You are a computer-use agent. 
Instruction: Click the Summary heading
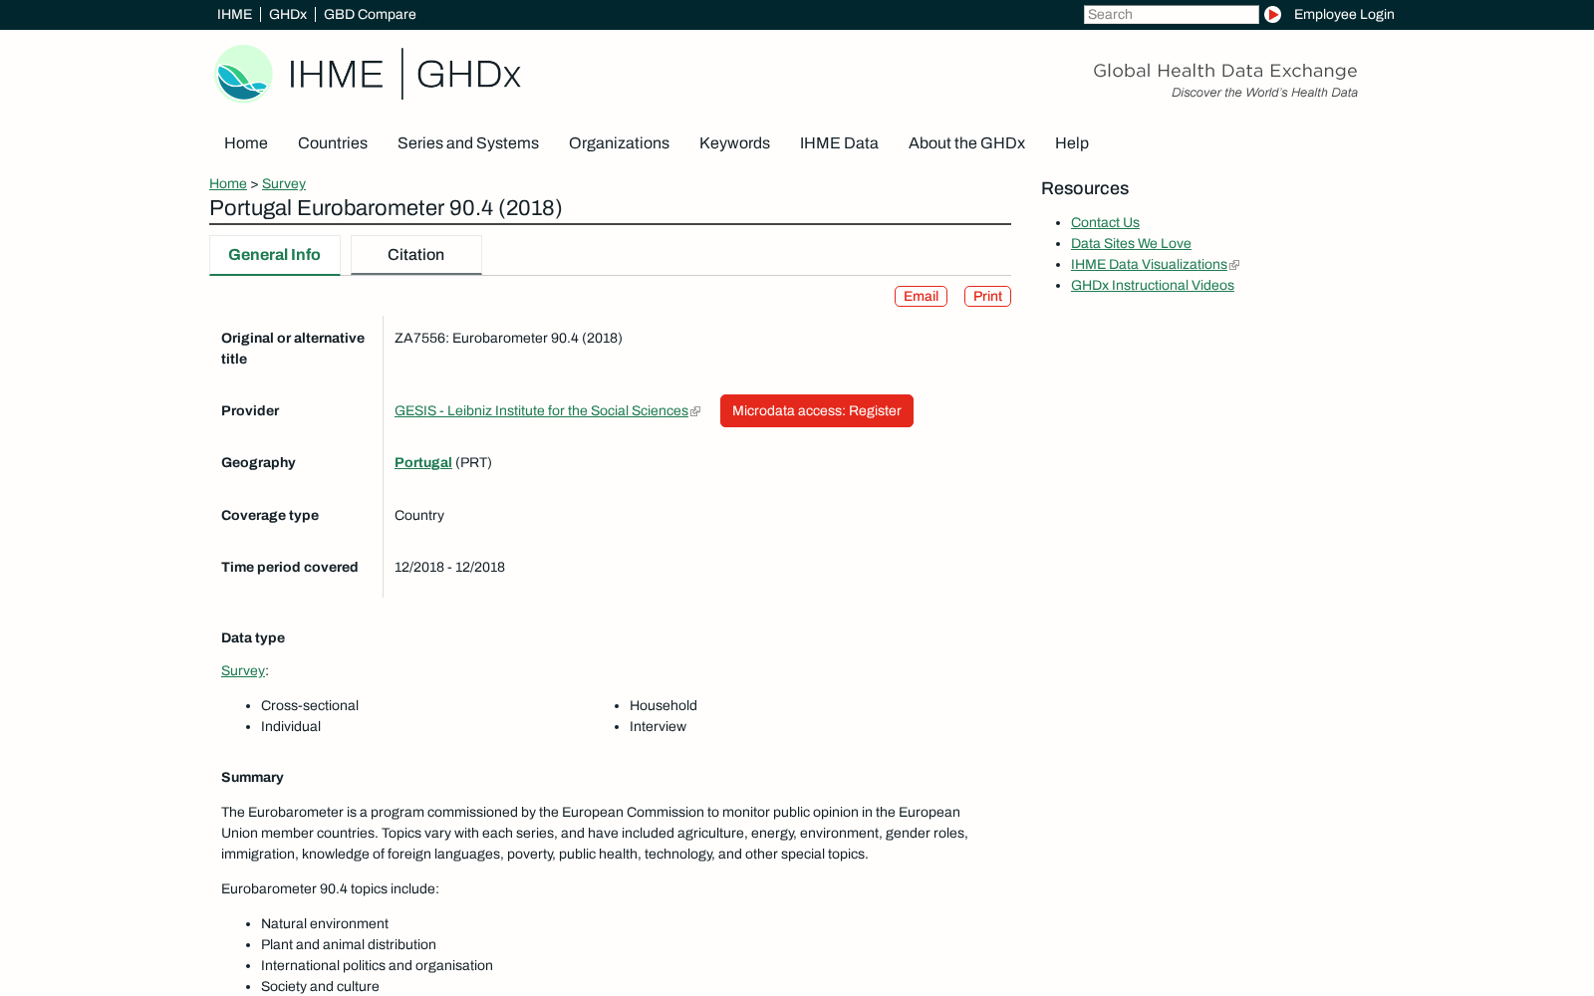pos(252,777)
